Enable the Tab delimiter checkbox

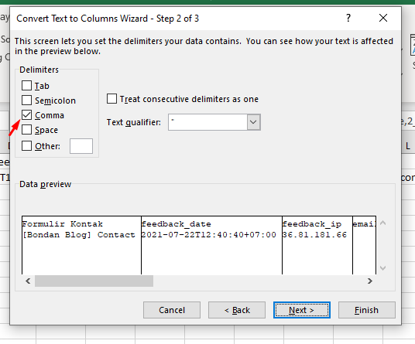pos(27,86)
